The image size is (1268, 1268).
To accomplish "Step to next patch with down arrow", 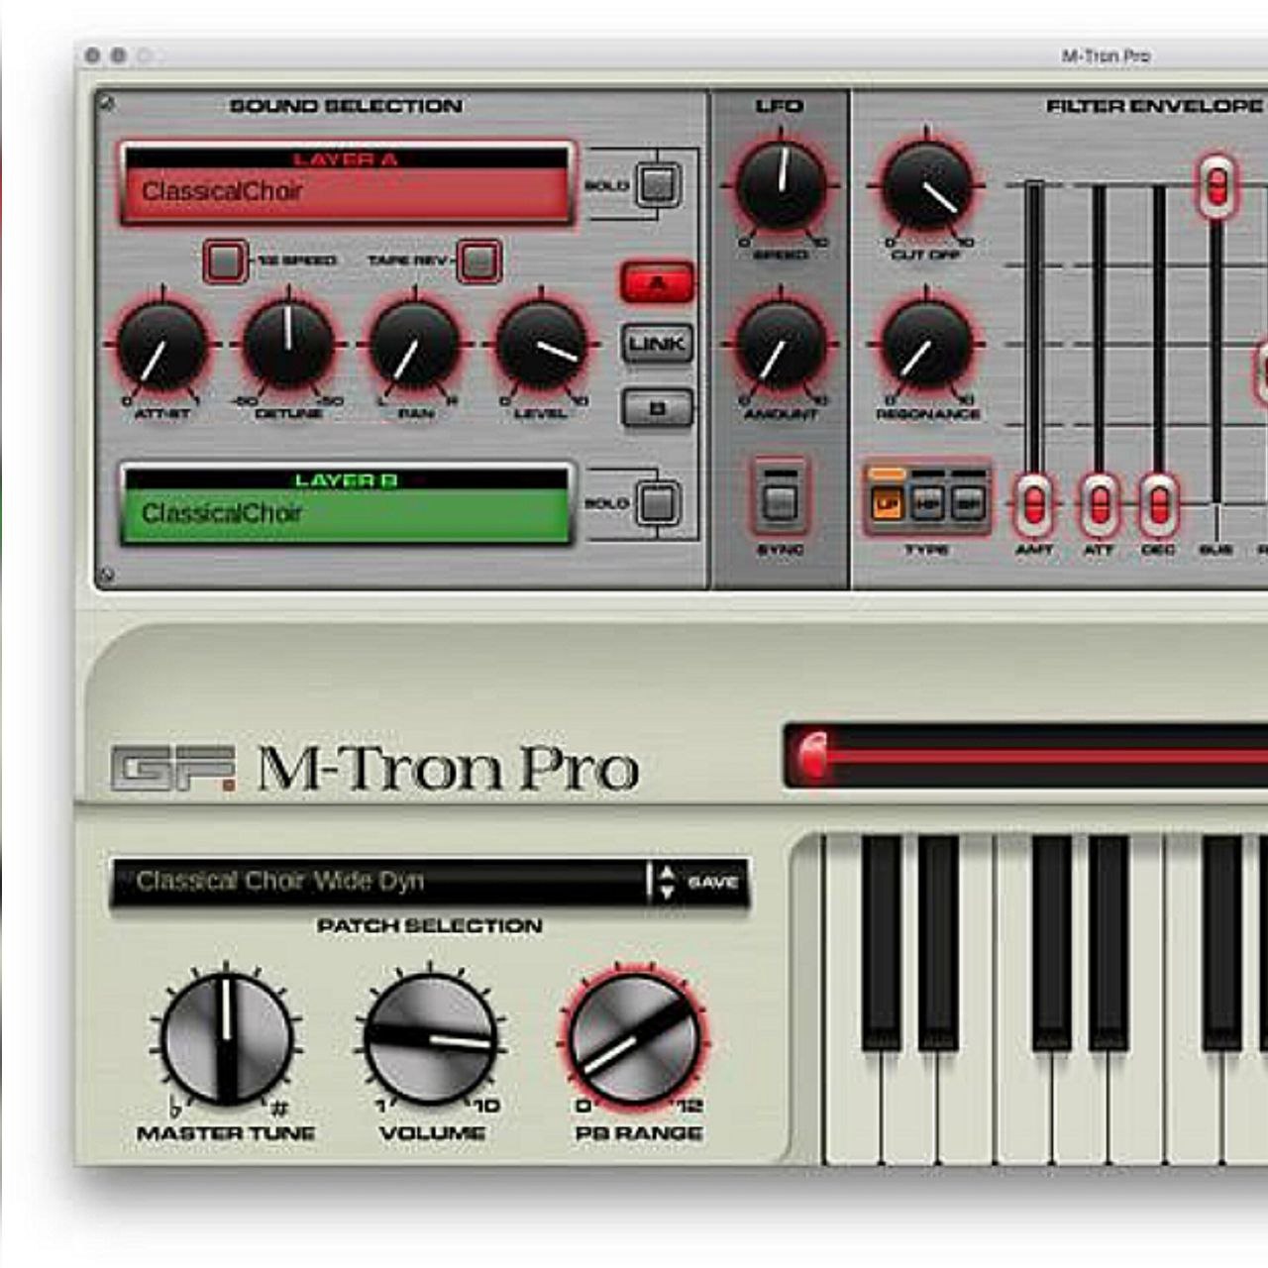I will pyautogui.click(x=667, y=892).
